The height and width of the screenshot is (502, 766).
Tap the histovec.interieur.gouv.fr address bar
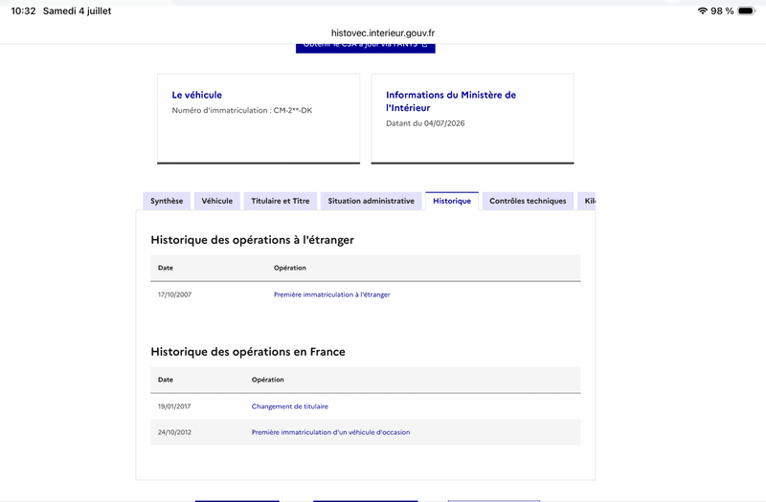[383, 33]
